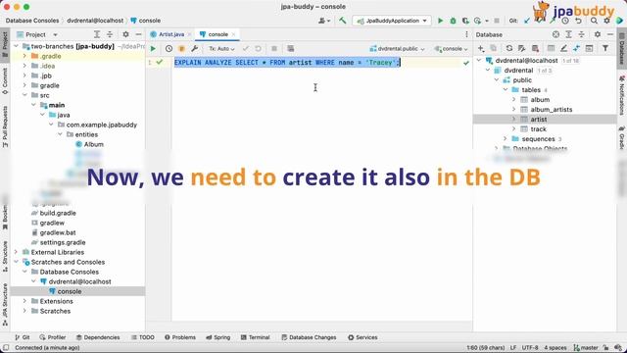Rollback changes with Git undo icon
Viewport: 627px width, 353px height.
point(578,21)
